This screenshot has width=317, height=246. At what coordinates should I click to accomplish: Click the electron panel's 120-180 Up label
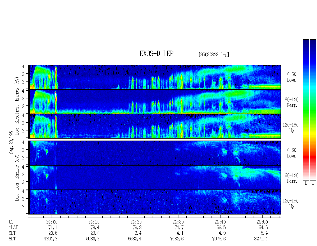click(x=291, y=128)
